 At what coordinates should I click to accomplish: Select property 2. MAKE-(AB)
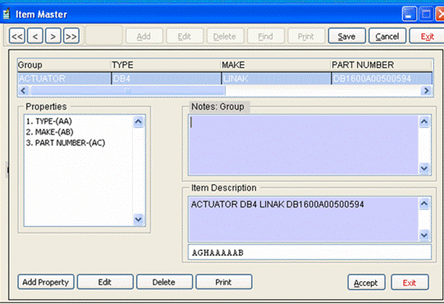pyautogui.click(x=49, y=132)
